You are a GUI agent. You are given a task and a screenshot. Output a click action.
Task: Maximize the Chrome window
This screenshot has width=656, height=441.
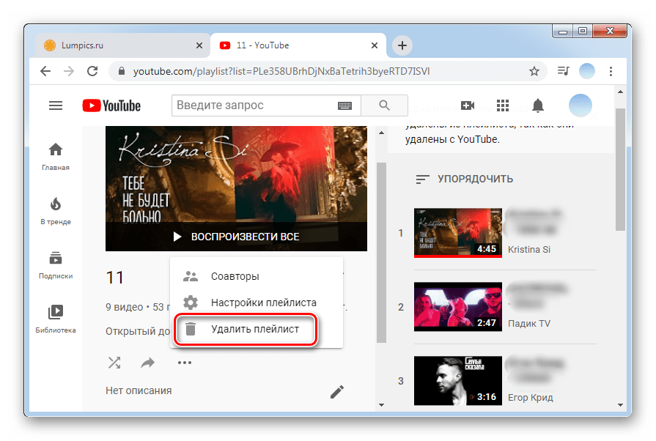pyautogui.click(x=583, y=31)
